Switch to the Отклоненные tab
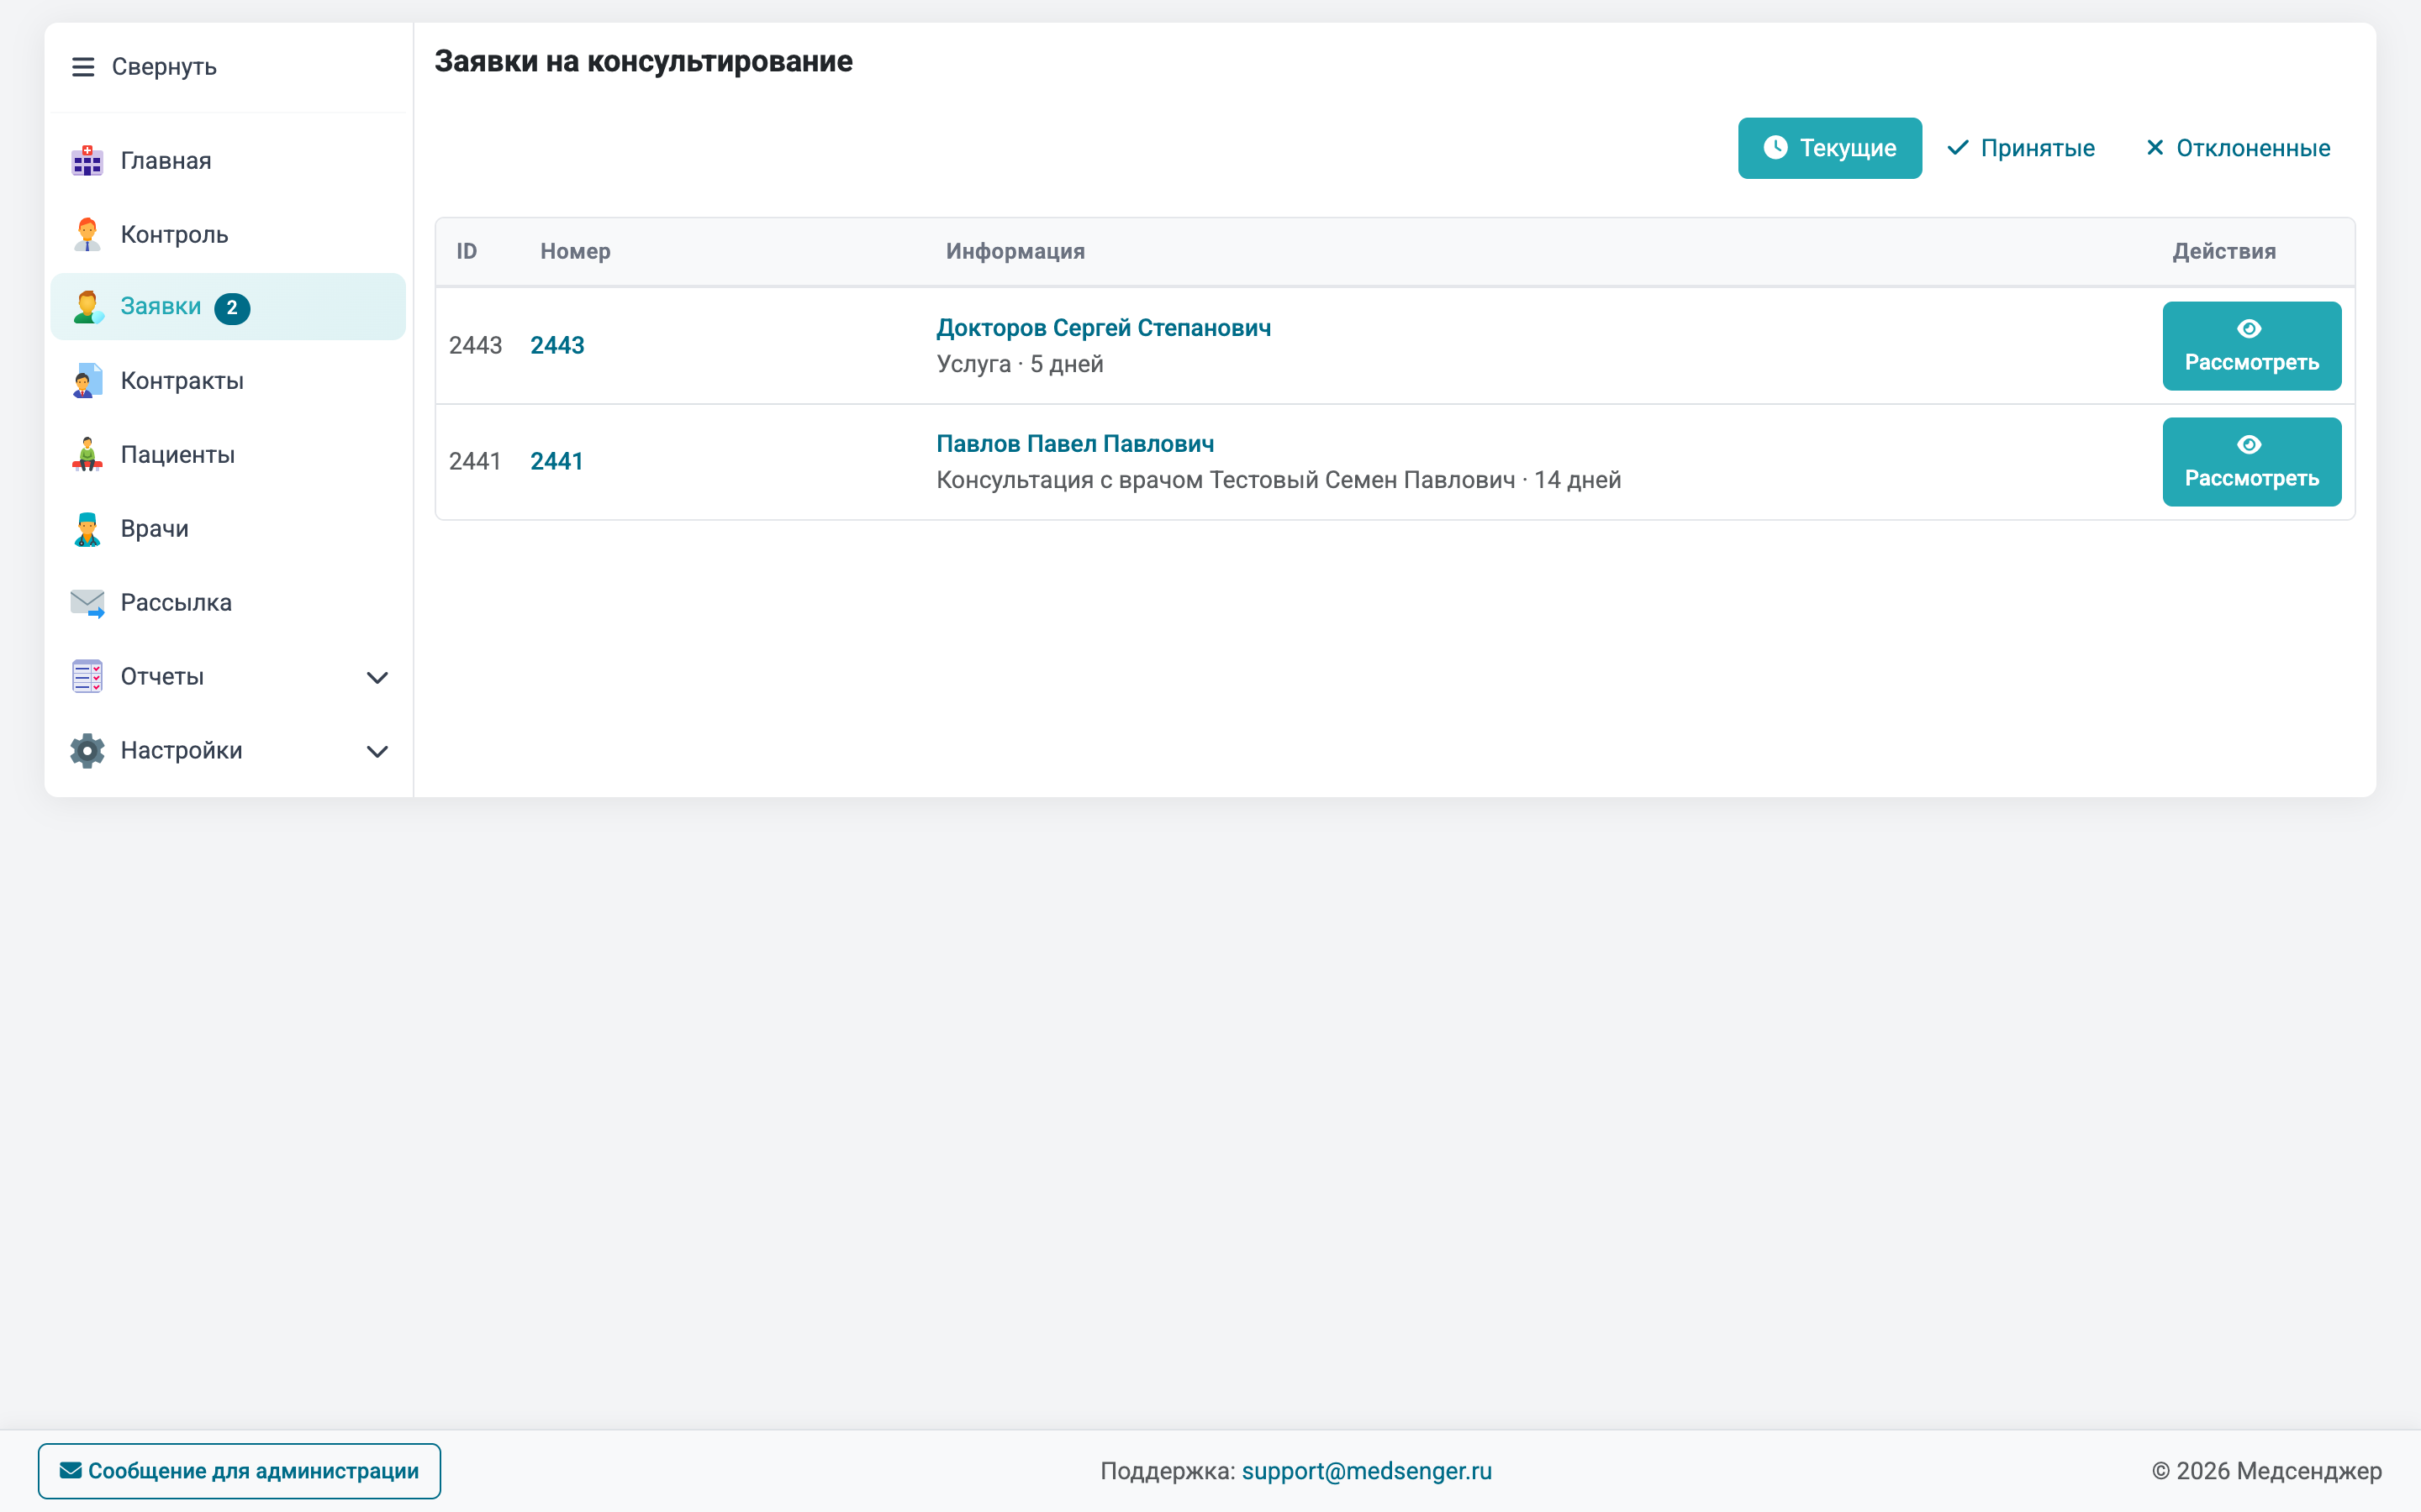 pyautogui.click(x=2238, y=148)
